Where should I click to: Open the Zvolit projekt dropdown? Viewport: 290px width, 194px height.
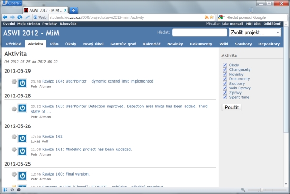pyautogui.click(x=255, y=33)
